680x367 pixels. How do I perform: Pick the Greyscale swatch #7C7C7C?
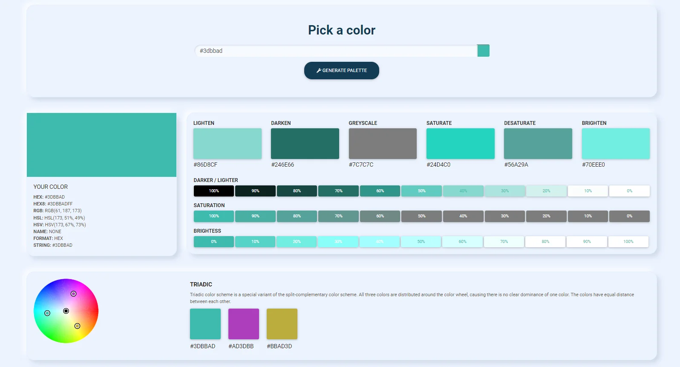click(383, 144)
